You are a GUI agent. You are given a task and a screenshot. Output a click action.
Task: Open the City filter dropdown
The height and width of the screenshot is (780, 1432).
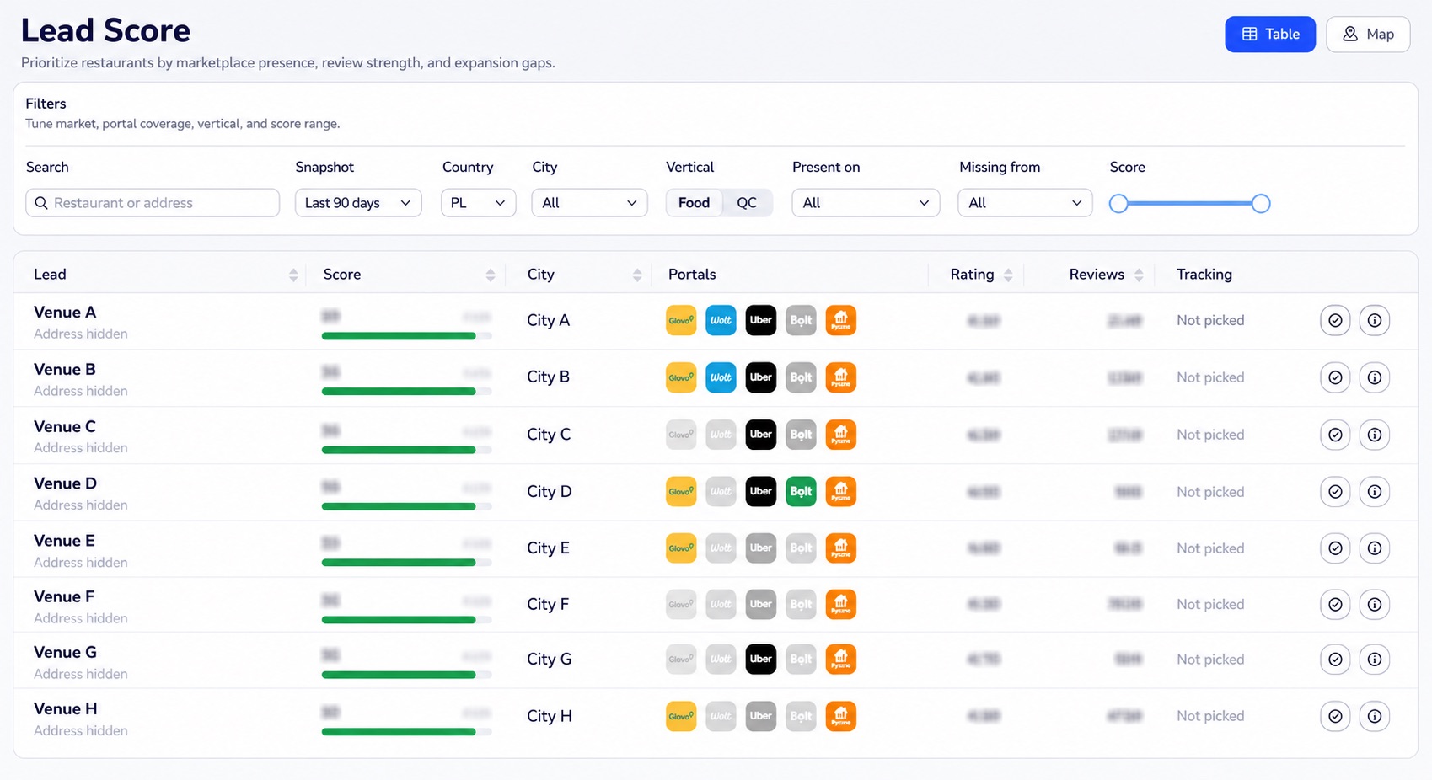pos(589,203)
